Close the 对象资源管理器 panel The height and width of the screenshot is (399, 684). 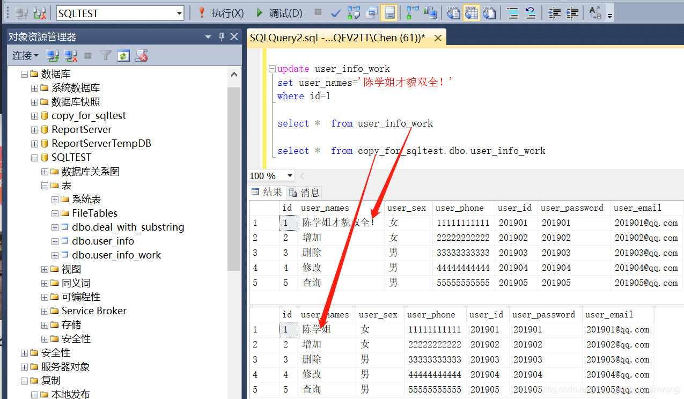234,37
